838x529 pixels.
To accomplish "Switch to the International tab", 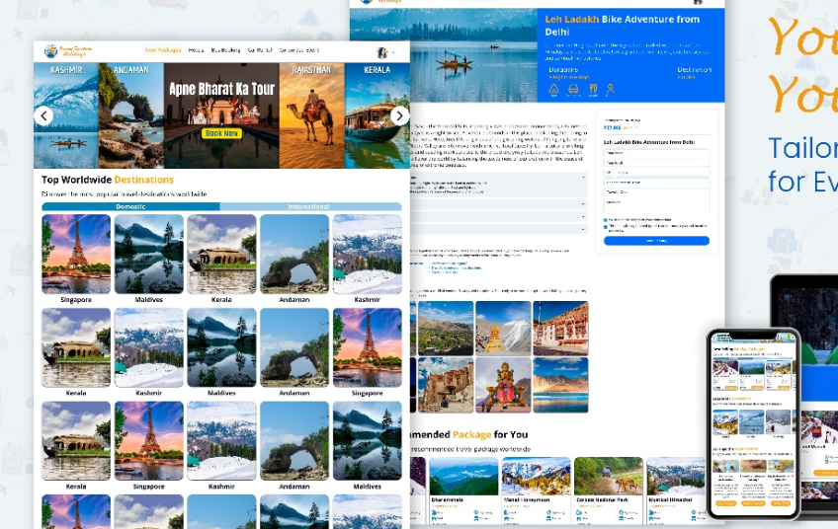I will tap(310, 206).
